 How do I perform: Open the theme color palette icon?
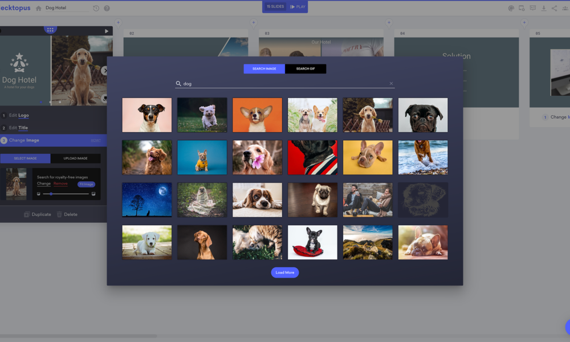click(x=511, y=8)
